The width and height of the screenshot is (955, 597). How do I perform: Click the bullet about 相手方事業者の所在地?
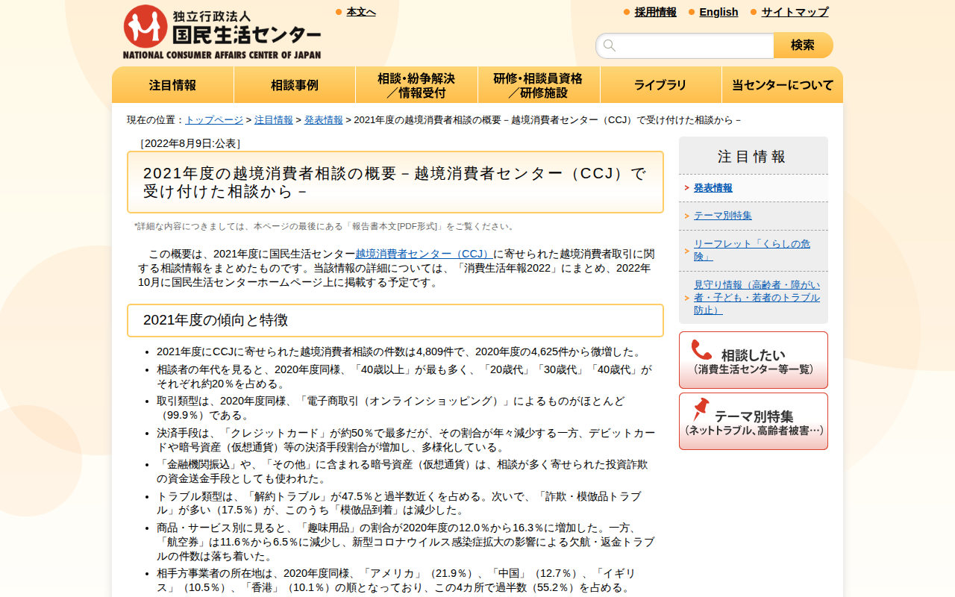pos(396,581)
